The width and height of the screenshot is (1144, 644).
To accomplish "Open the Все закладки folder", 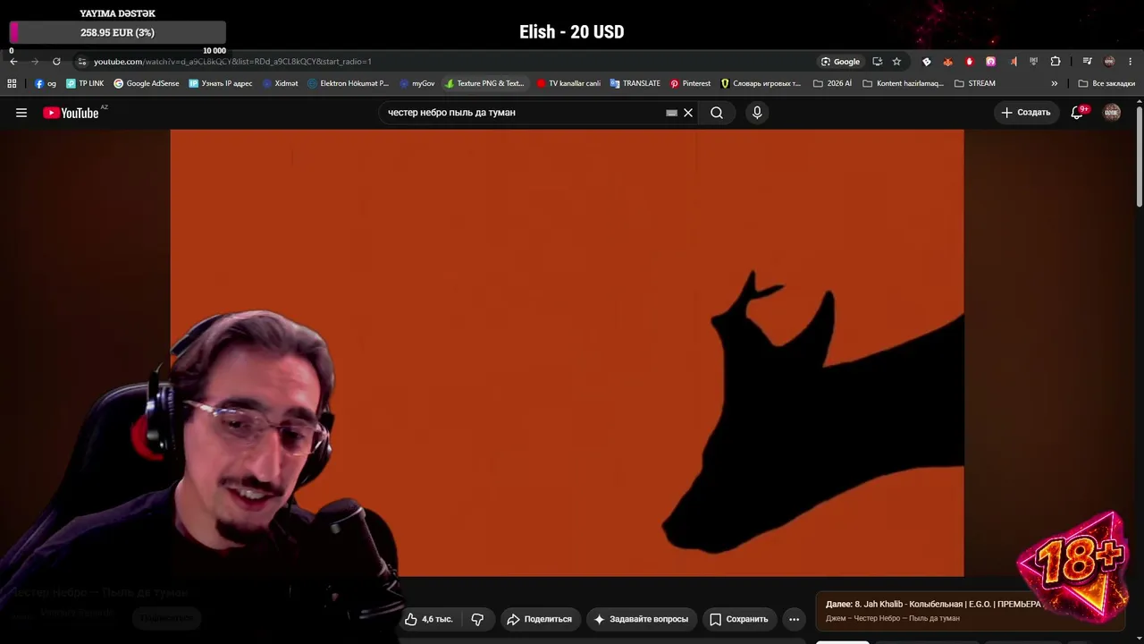I will click(x=1106, y=83).
